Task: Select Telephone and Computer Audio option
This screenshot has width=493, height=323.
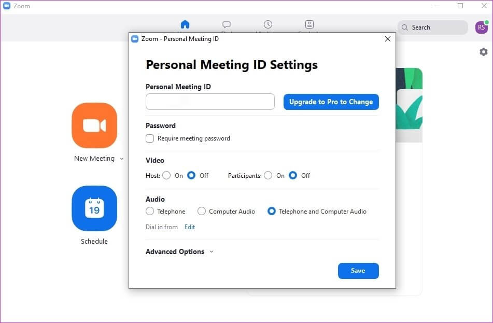Action: tap(271, 211)
